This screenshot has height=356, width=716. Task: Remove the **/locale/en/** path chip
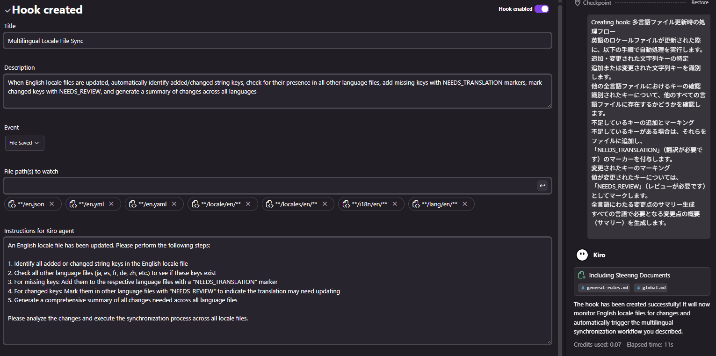[248, 204]
